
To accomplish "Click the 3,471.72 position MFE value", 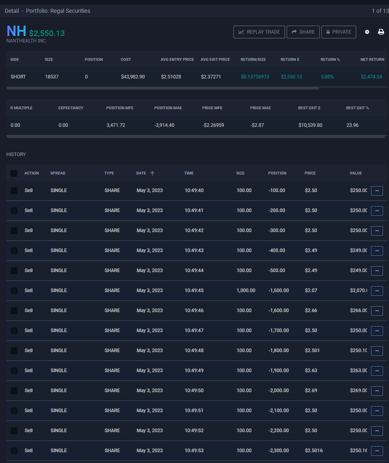I will click(x=116, y=125).
